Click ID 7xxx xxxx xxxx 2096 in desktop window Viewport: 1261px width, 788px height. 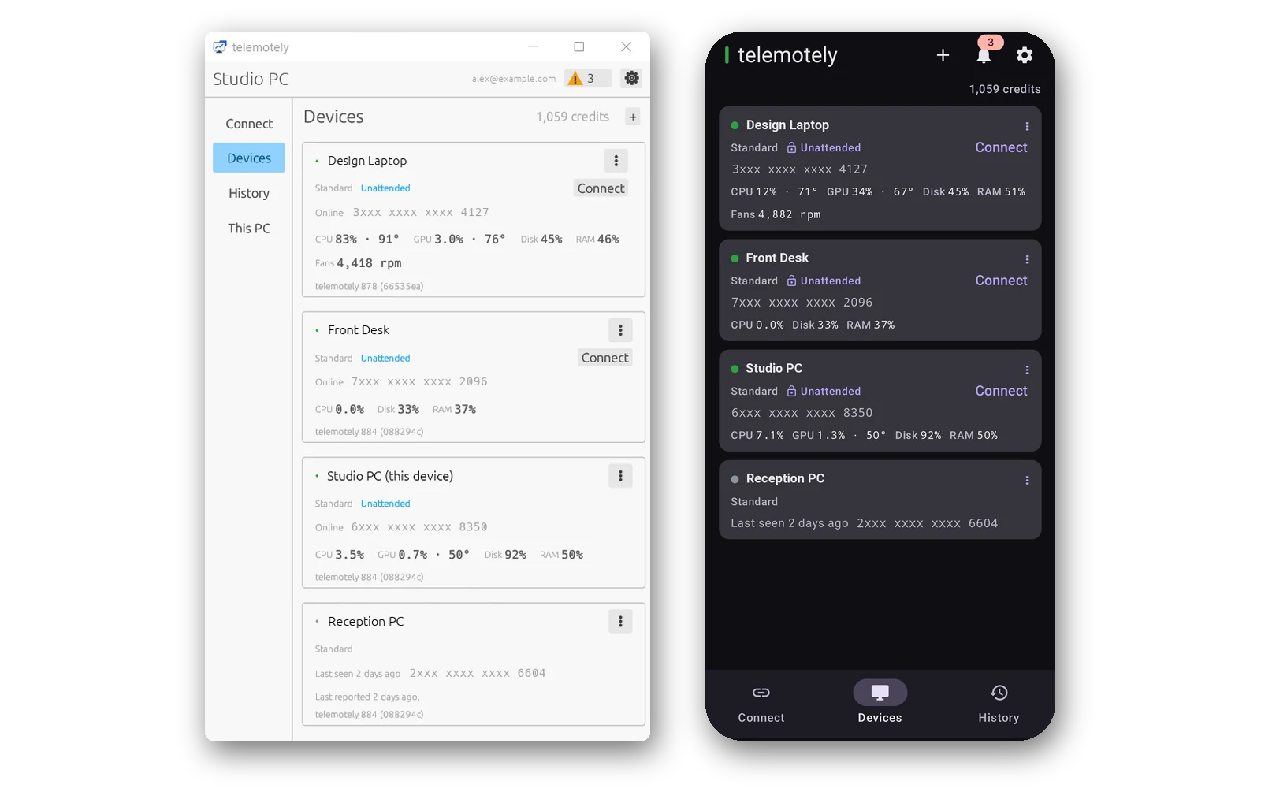[x=419, y=382]
